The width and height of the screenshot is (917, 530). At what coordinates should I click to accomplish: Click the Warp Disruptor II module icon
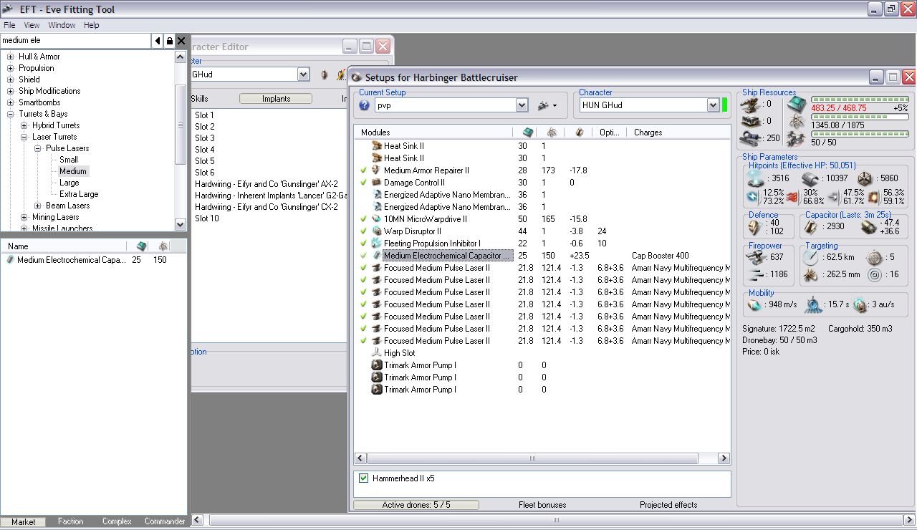pyautogui.click(x=377, y=231)
